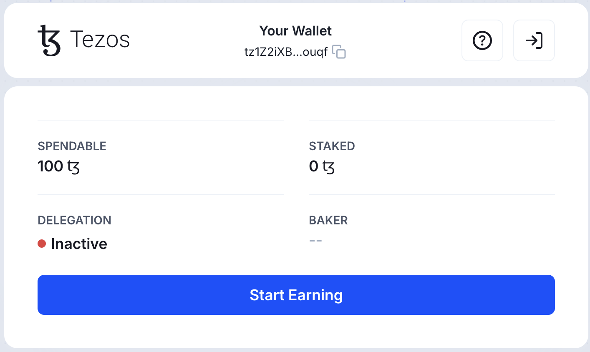590x352 pixels.
Task: Click the red delegation status dot
Action: pos(42,244)
